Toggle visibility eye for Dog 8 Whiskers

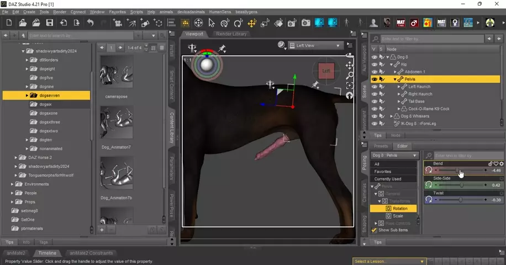tap(375, 116)
